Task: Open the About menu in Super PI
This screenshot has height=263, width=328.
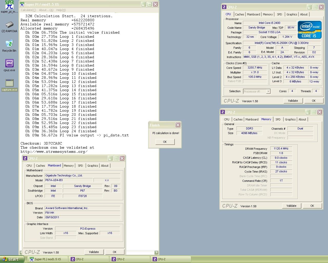Action: click(46, 10)
